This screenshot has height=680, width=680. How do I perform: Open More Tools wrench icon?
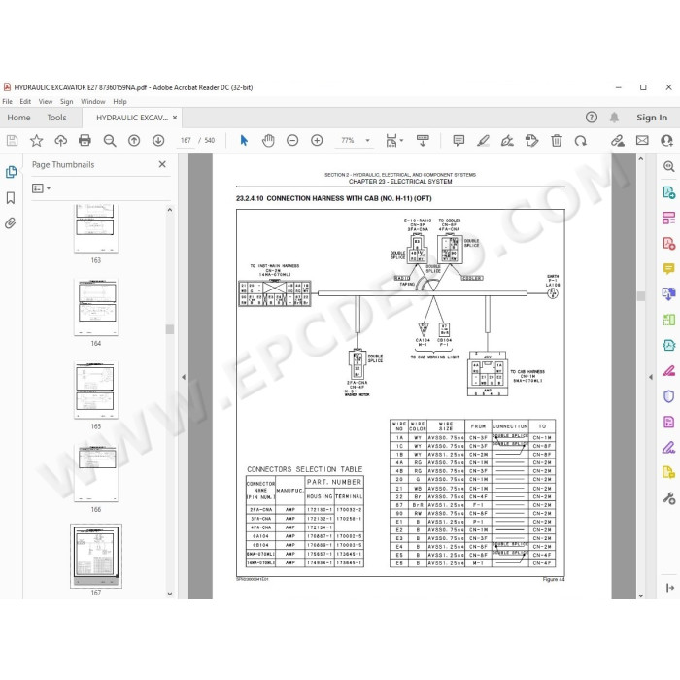pos(668,497)
